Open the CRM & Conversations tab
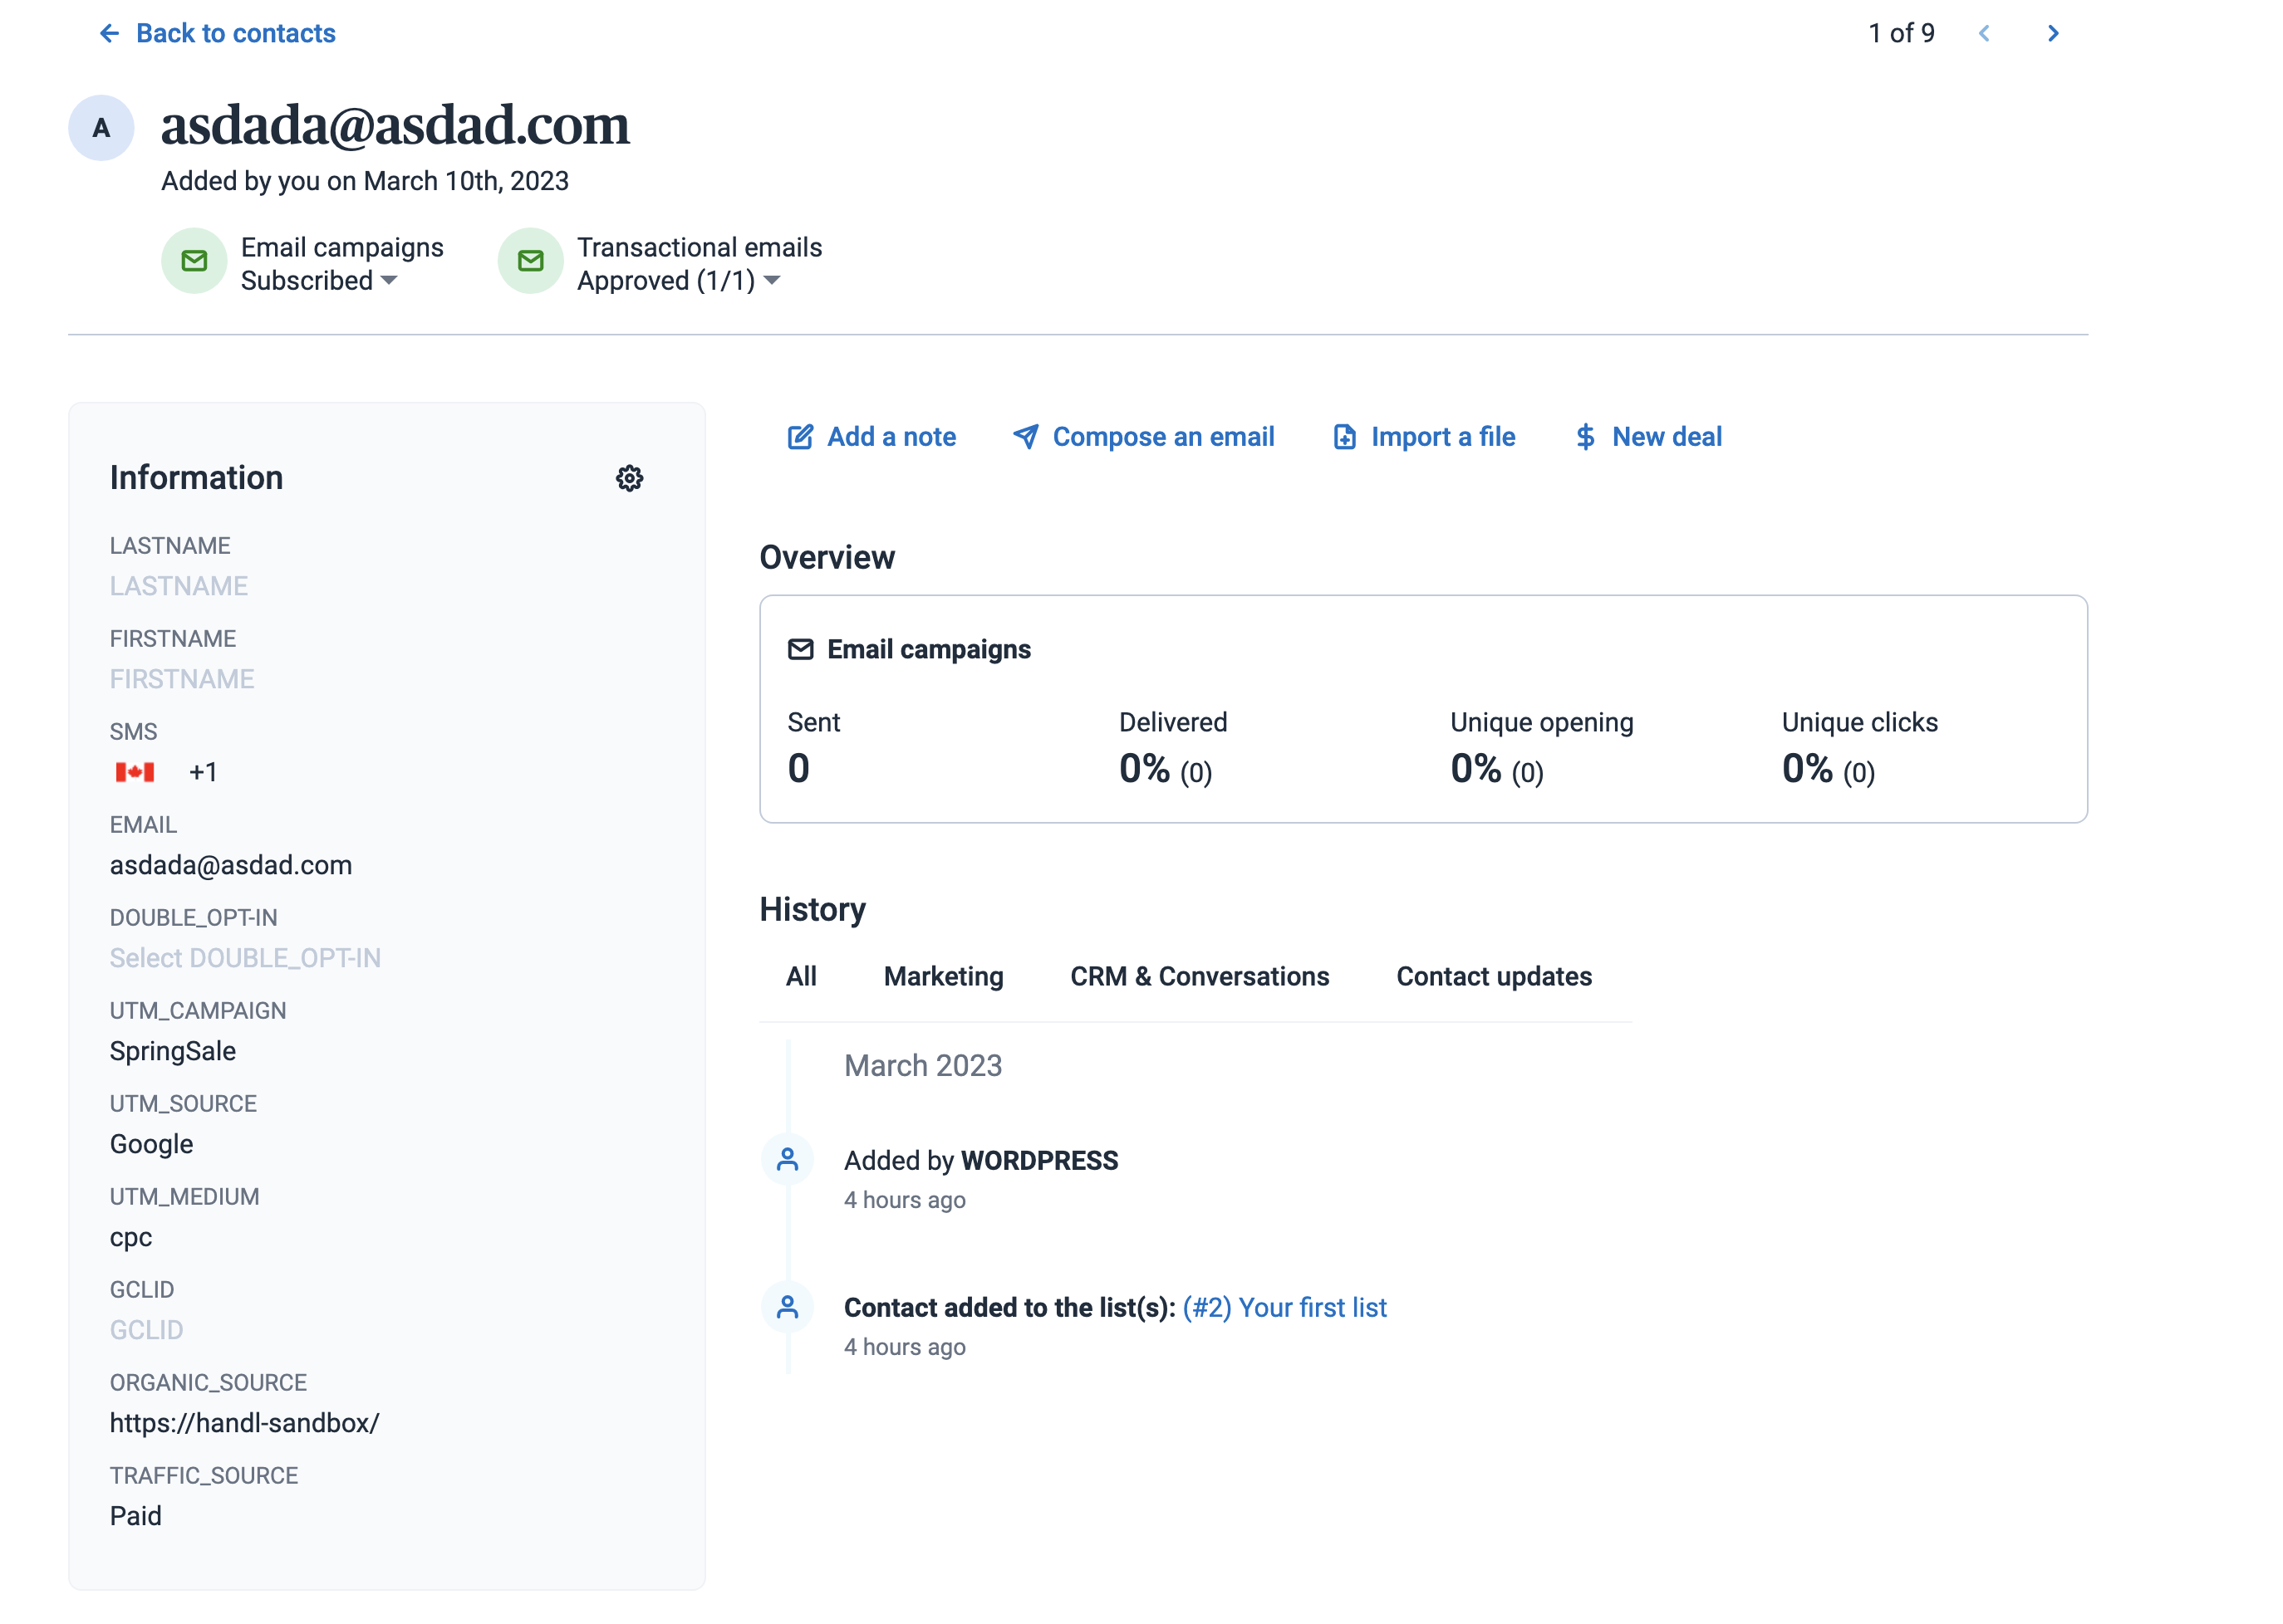 pos(1199,976)
